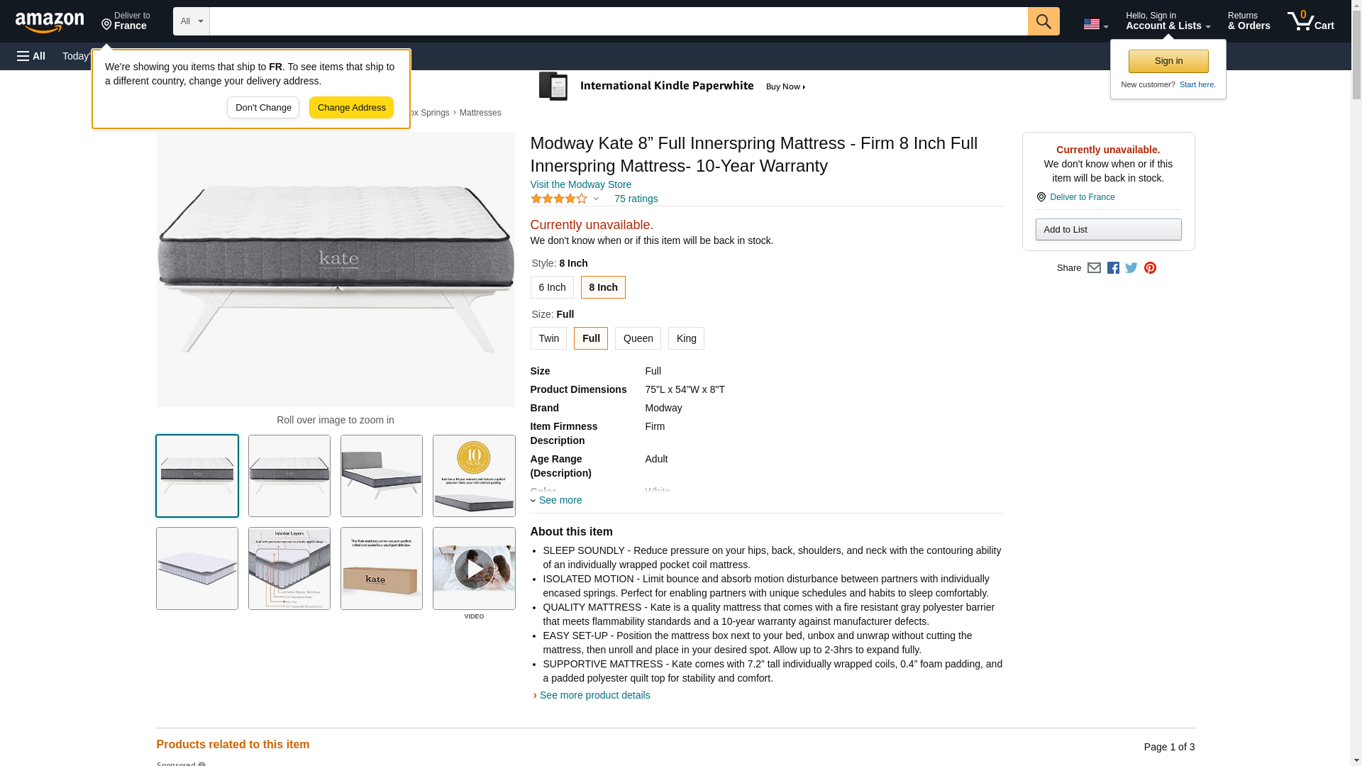The image size is (1362, 766).
Task: Share product on Twitter
Action: click(1131, 268)
